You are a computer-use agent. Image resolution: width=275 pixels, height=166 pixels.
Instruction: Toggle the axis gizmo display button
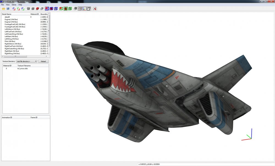coord(84,9)
